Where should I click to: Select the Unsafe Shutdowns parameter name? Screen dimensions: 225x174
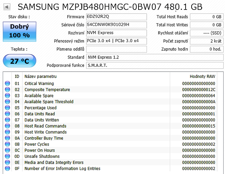click(42, 156)
